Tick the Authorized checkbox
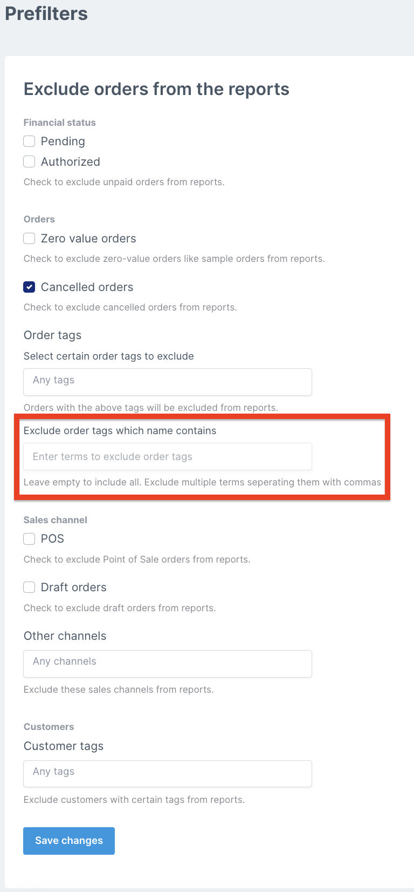The height and width of the screenshot is (892, 414). pos(29,161)
